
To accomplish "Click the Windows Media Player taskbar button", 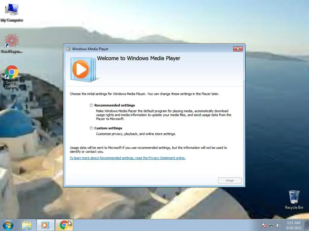I will point(45,225).
